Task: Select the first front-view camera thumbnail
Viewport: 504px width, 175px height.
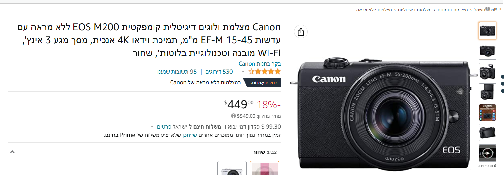Action: point(487,31)
